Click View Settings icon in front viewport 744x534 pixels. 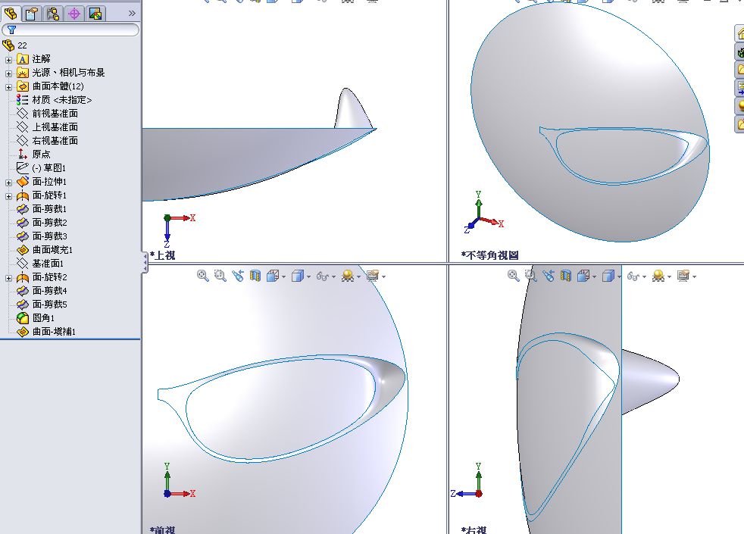point(373,276)
